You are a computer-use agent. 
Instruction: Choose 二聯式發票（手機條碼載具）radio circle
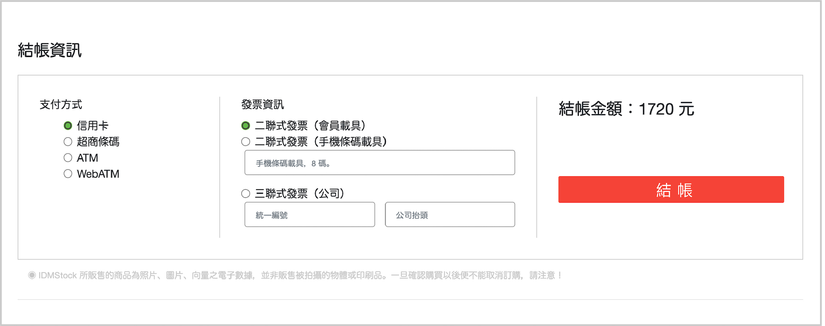pyautogui.click(x=246, y=141)
